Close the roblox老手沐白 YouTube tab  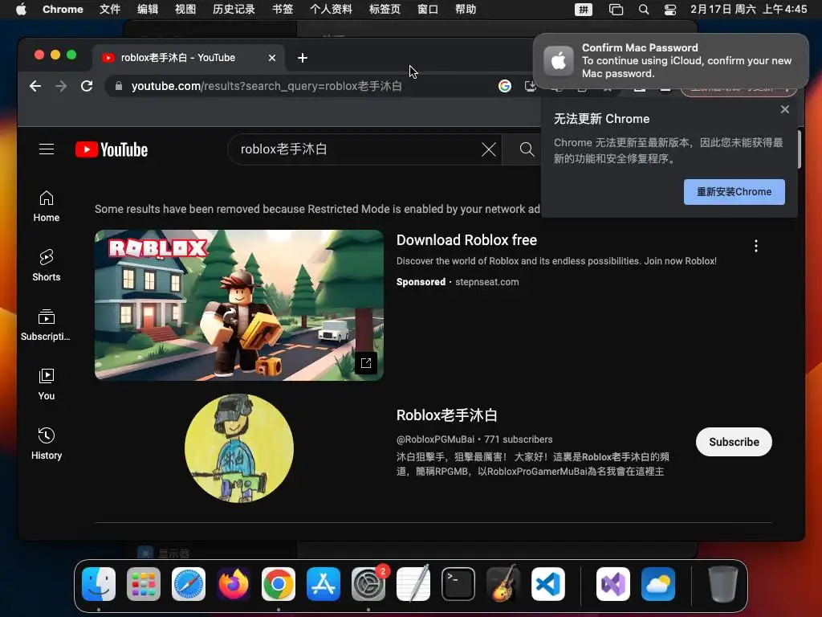click(x=272, y=58)
